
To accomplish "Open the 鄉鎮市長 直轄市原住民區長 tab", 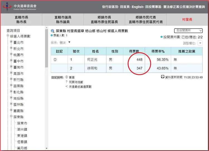I will pos(104,19).
